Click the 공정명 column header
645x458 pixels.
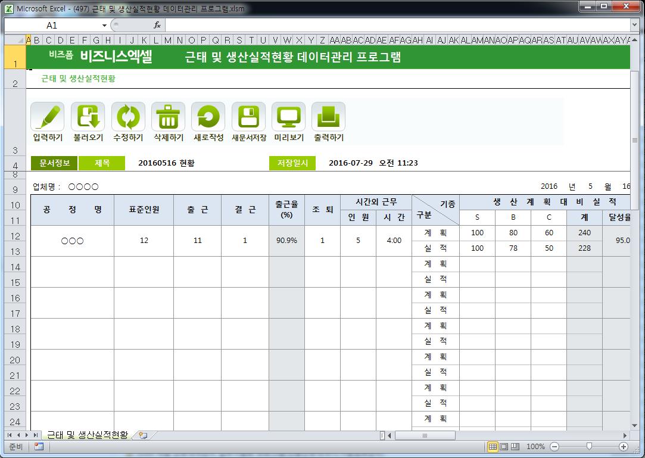coord(73,210)
